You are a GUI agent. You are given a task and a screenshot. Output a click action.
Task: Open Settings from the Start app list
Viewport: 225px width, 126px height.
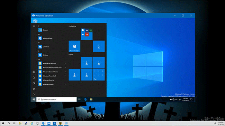pyautogui.click(x=43, y=55)
